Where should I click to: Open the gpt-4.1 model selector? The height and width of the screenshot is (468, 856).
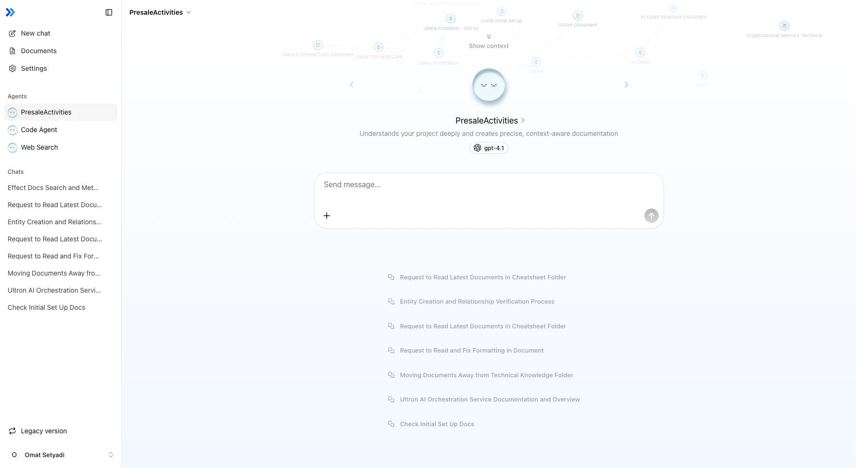pyautogui.click(x=489, y=148)
